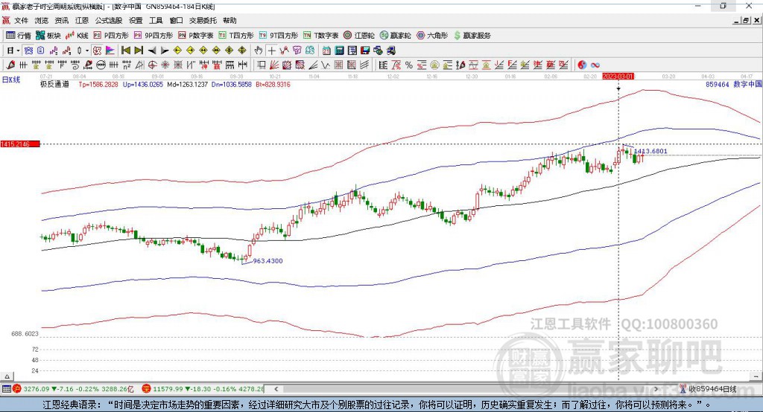This screenshot has width=763, height=412.
Task: Select the 2023-03-01 date marker
Action: pos(618,77)
